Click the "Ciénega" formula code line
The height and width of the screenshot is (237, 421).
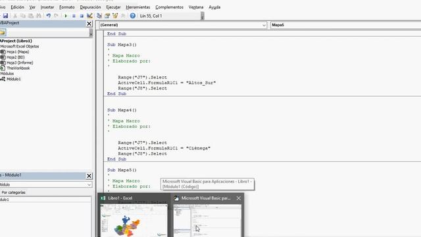tap(164, 148)
